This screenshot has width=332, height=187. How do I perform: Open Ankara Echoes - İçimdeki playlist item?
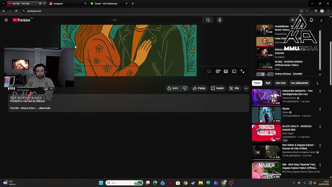click(x=288, y=74)
